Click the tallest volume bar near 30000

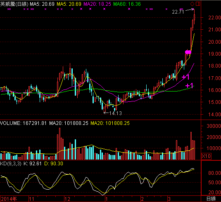point(59,143)
